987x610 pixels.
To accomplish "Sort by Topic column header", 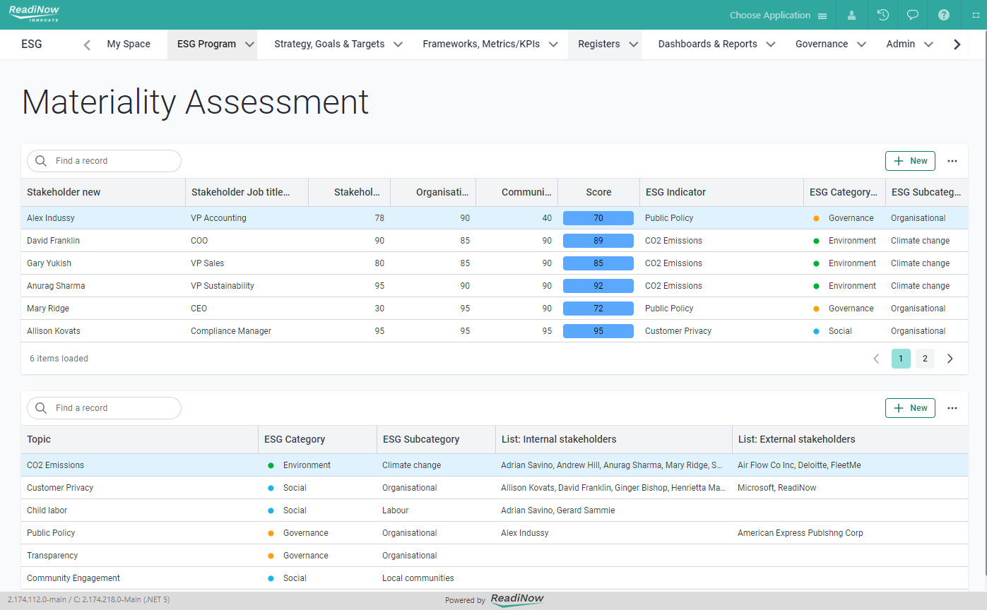I will coord(139,439).
